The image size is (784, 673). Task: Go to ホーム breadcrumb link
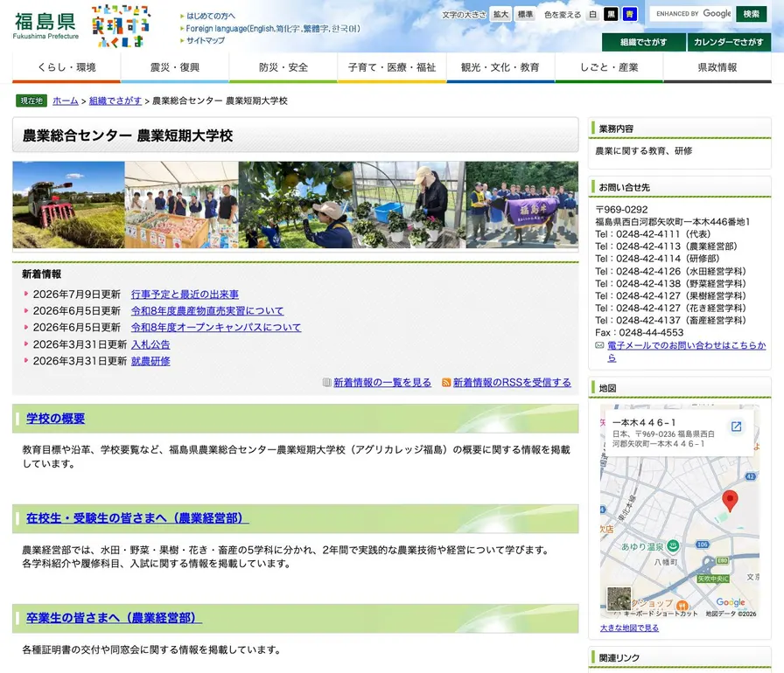click(x=66, y=101)
